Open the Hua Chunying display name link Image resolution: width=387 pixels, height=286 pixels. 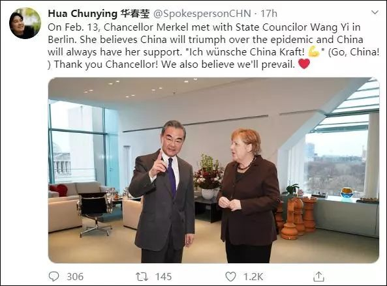82,14
